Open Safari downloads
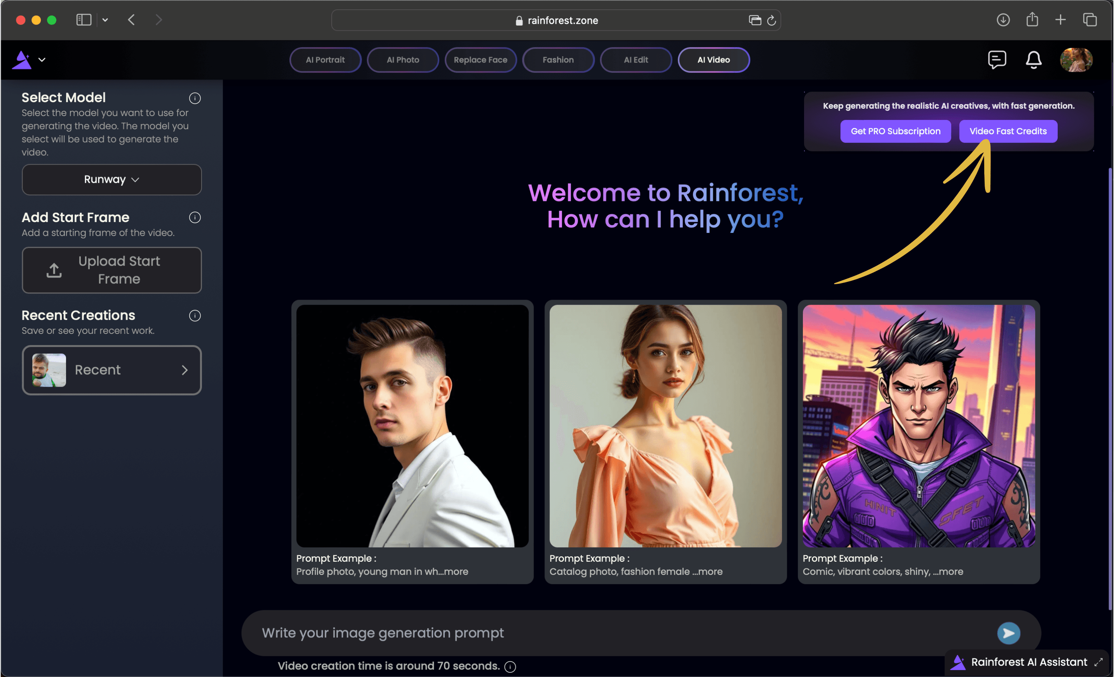The width and height of the screenshot is (1114, 677). pyautogui.click(x=1003, y=20)
